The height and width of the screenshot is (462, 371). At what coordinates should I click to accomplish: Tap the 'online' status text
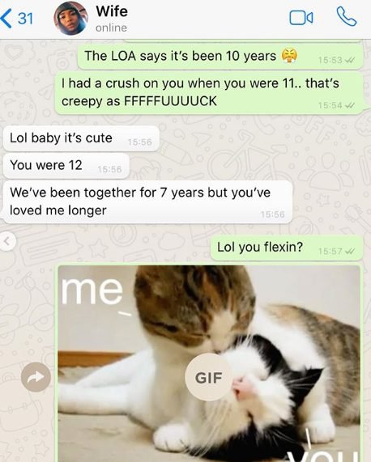click(111, 28)
